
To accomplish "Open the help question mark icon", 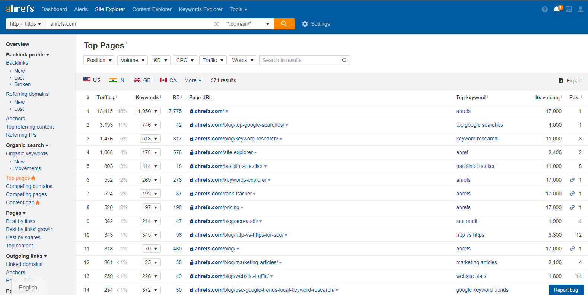I will [x=545, y=9].
